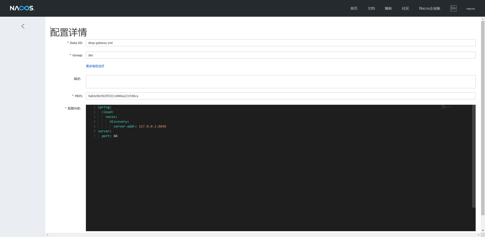The image size is (485, 237).
Task: Click the horizontal scroll-left arrow
Action: (47, 235)
